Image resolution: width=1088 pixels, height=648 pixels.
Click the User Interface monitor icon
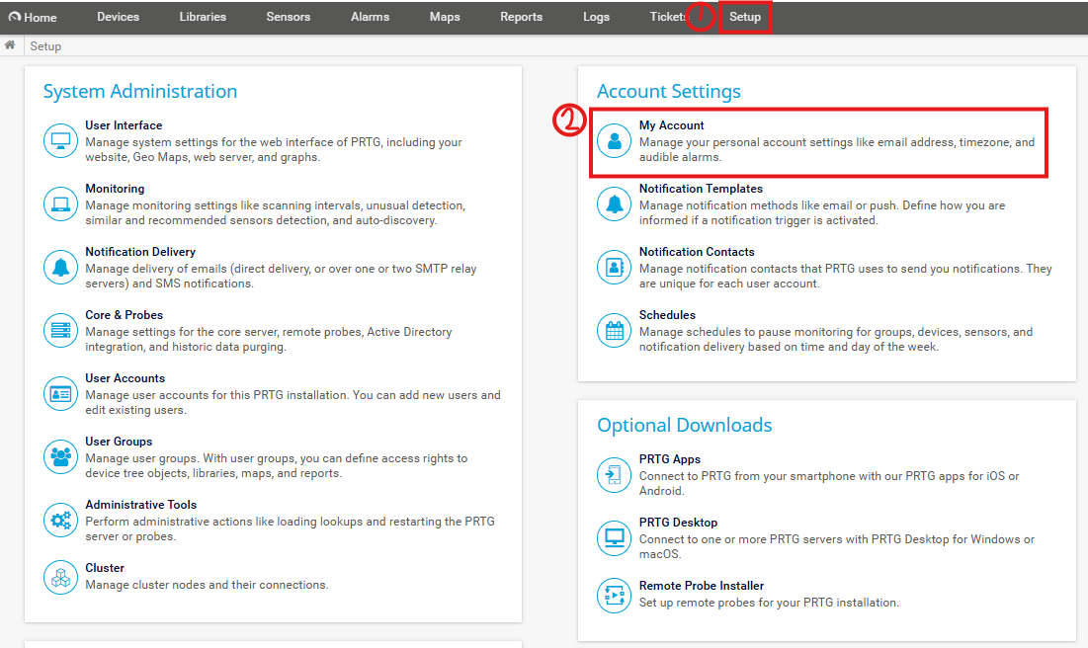tap(60, 141)
